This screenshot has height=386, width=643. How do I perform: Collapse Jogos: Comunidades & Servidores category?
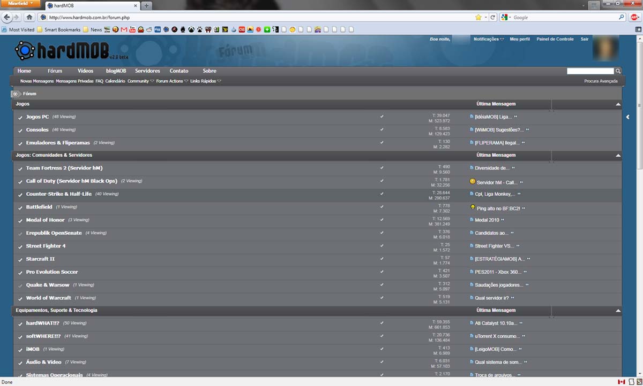(x=618, y=156)
